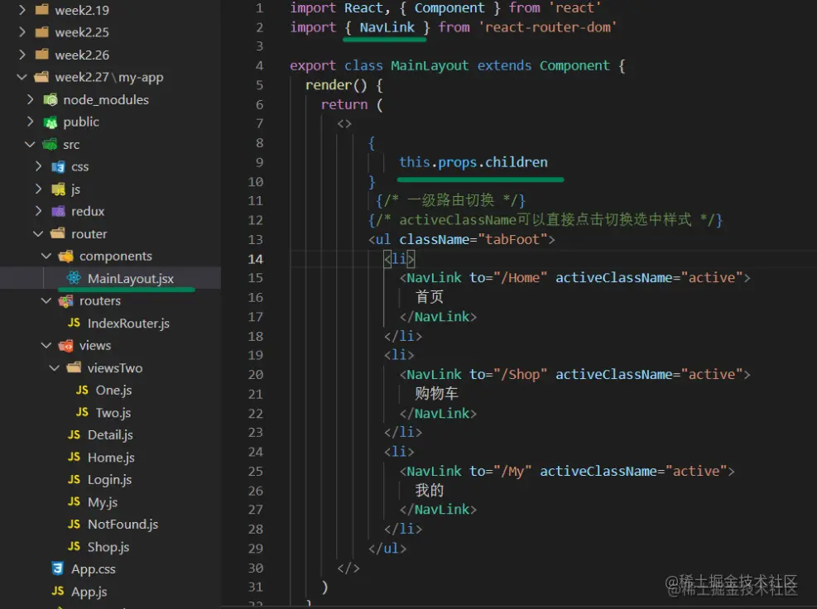Viewport: 817px width, 609px height.
Task: Click the JS icon beside IndexRouter.js
Action: [x=74, y=323]
